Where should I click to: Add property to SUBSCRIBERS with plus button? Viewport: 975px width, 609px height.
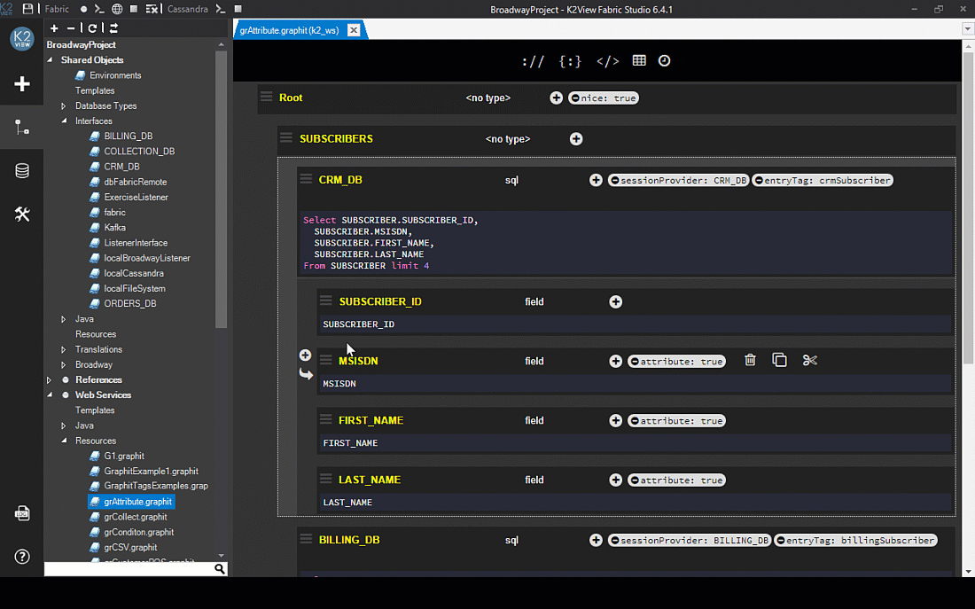tap(576, 138)
